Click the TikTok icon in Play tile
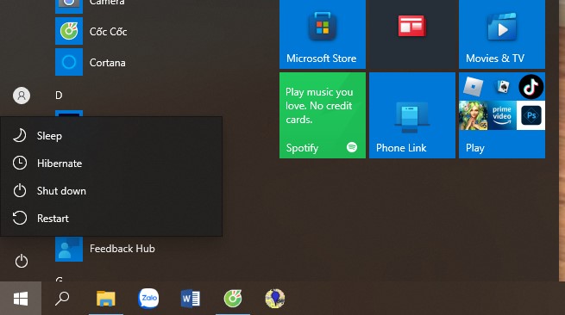The image size is (565, 315). (531, 87)
